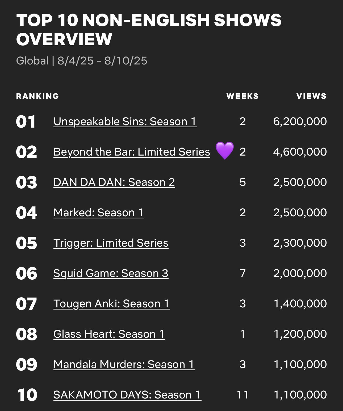The width and height of the screenshot is (343, 411).
Task: Open Marked: Season 1 title
Action: coord(99,213)
